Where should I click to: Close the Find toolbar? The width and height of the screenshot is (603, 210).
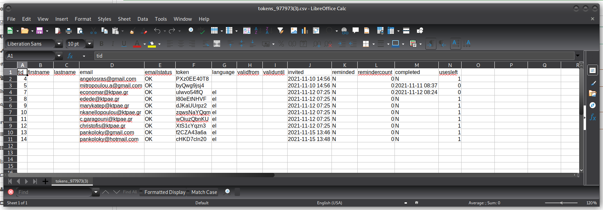point(11,192)
